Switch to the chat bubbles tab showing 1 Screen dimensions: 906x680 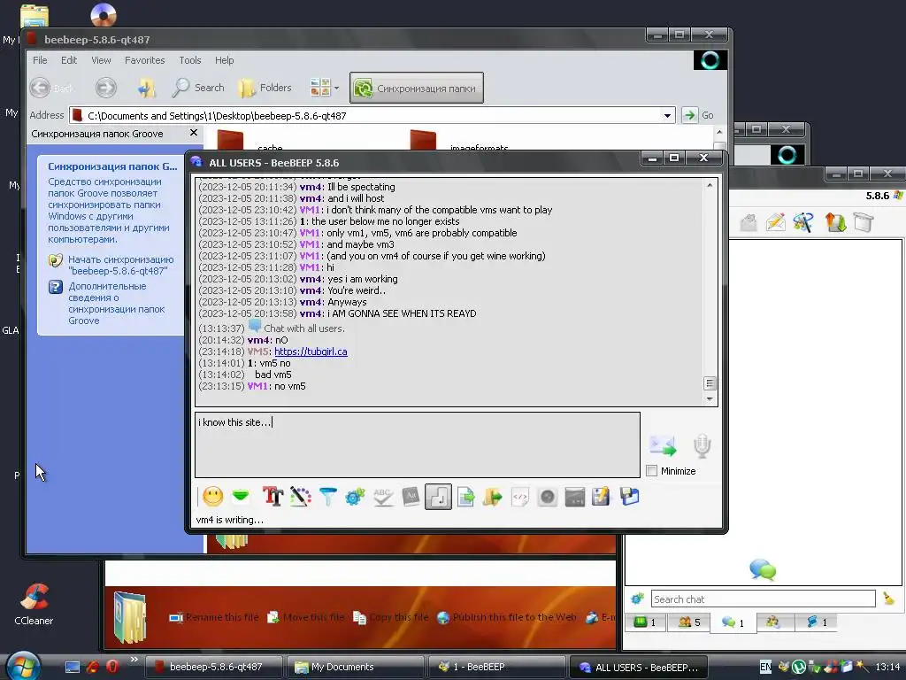pyautogui.click(x=733, y=622)
